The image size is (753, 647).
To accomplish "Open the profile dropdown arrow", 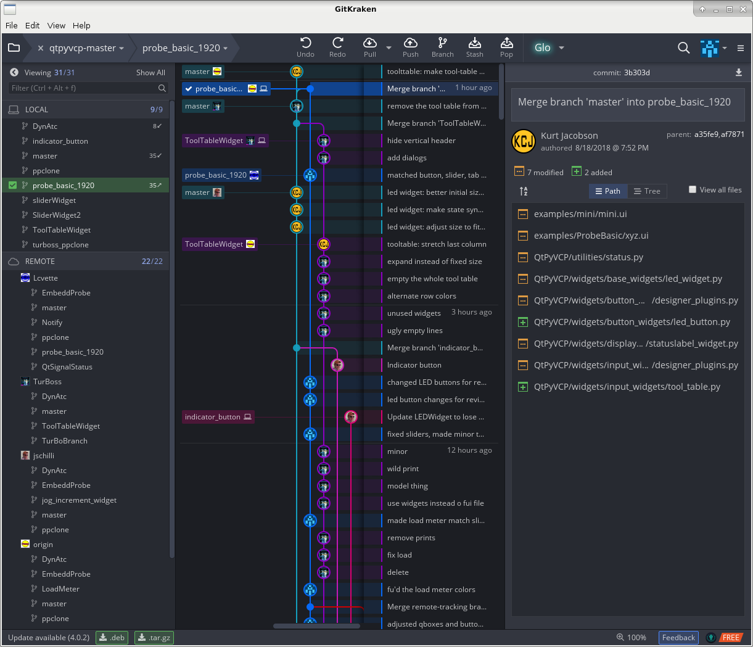I will click(725, 47).
